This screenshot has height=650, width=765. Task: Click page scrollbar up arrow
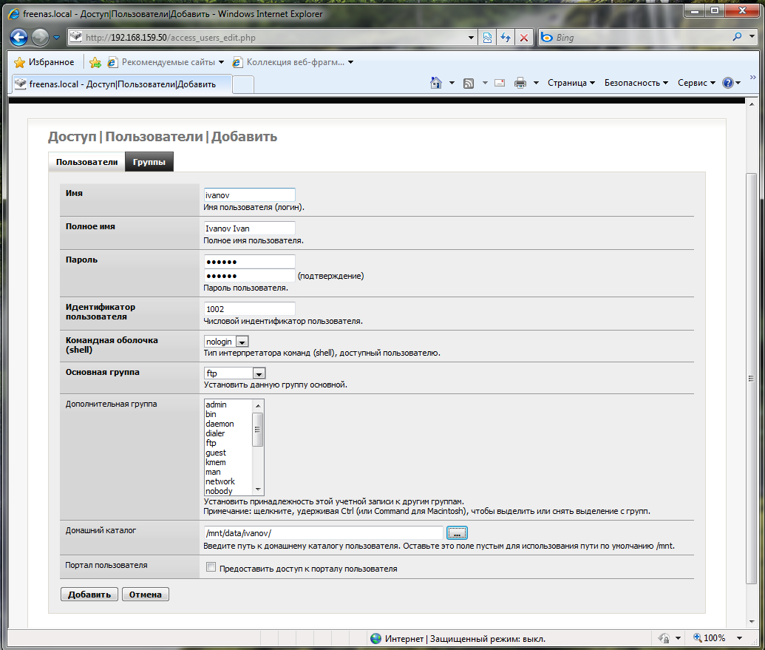752,104
